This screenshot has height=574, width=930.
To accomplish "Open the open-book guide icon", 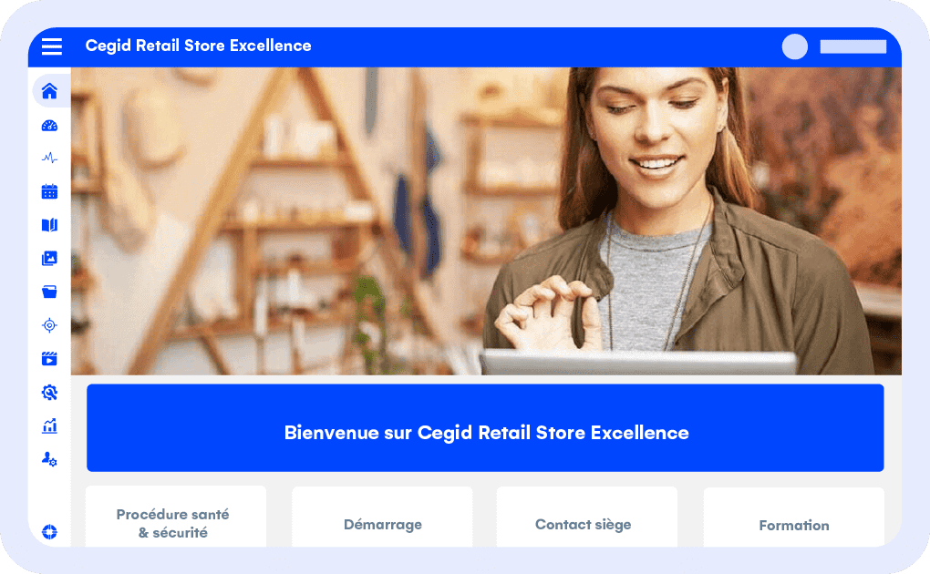I will [49, 225].
